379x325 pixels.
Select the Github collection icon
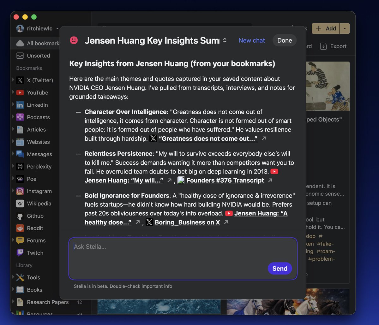coord(20,216)
